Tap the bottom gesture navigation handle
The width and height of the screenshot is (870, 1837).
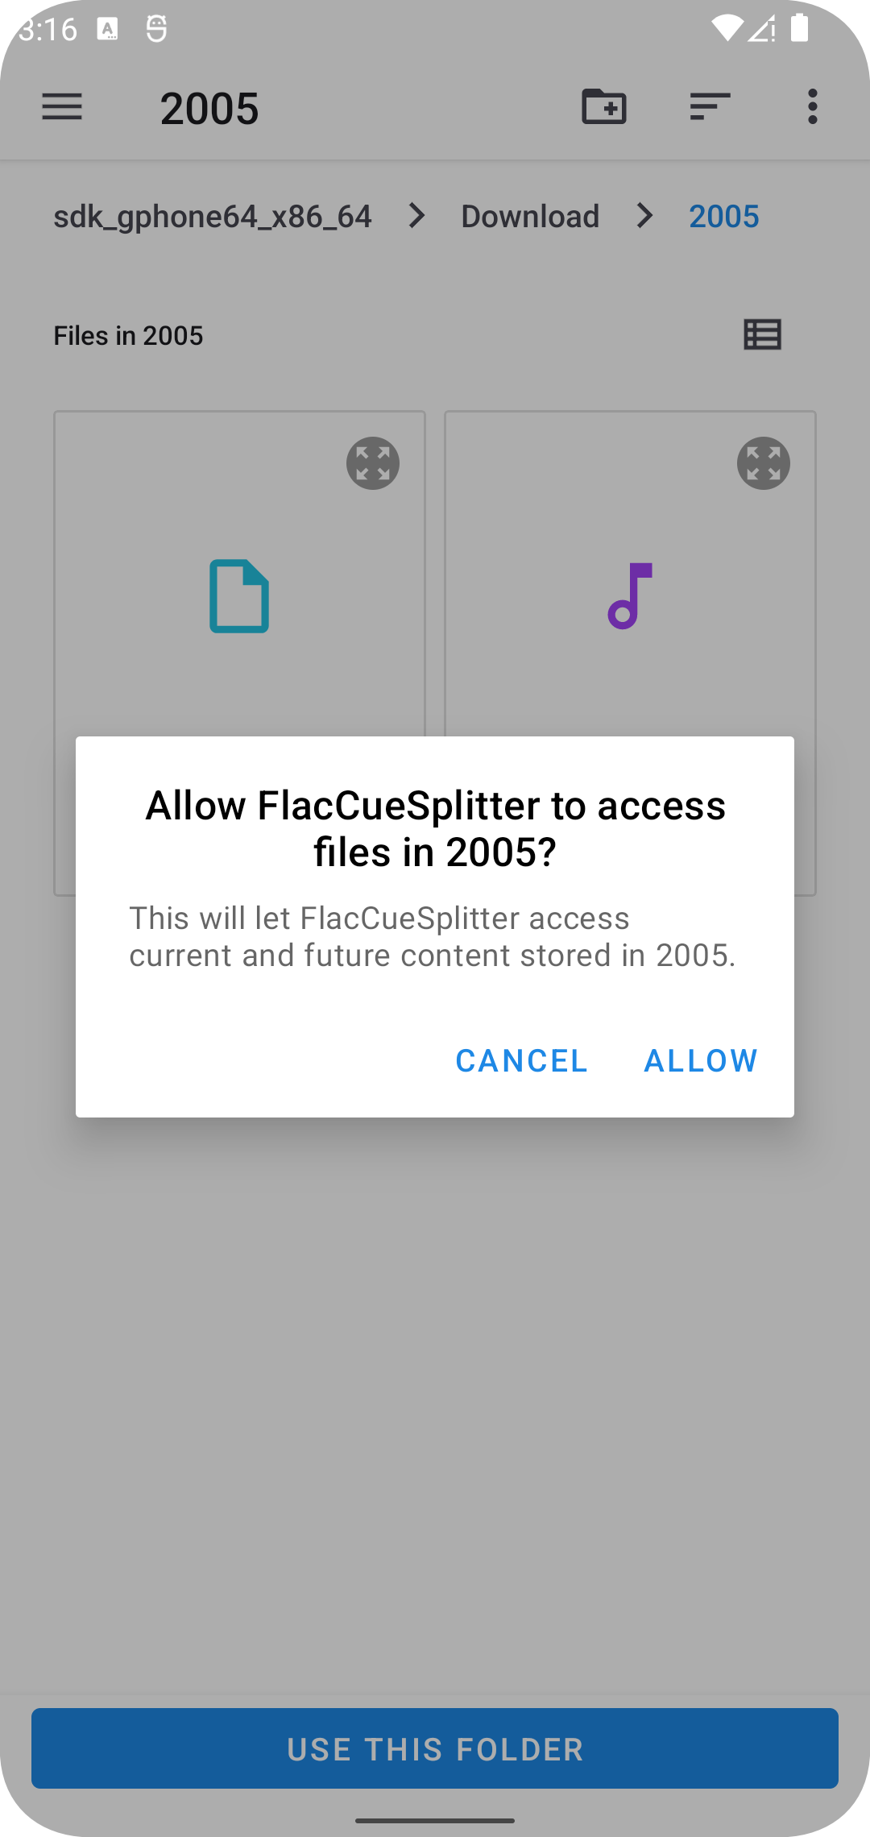point(435,1820)
